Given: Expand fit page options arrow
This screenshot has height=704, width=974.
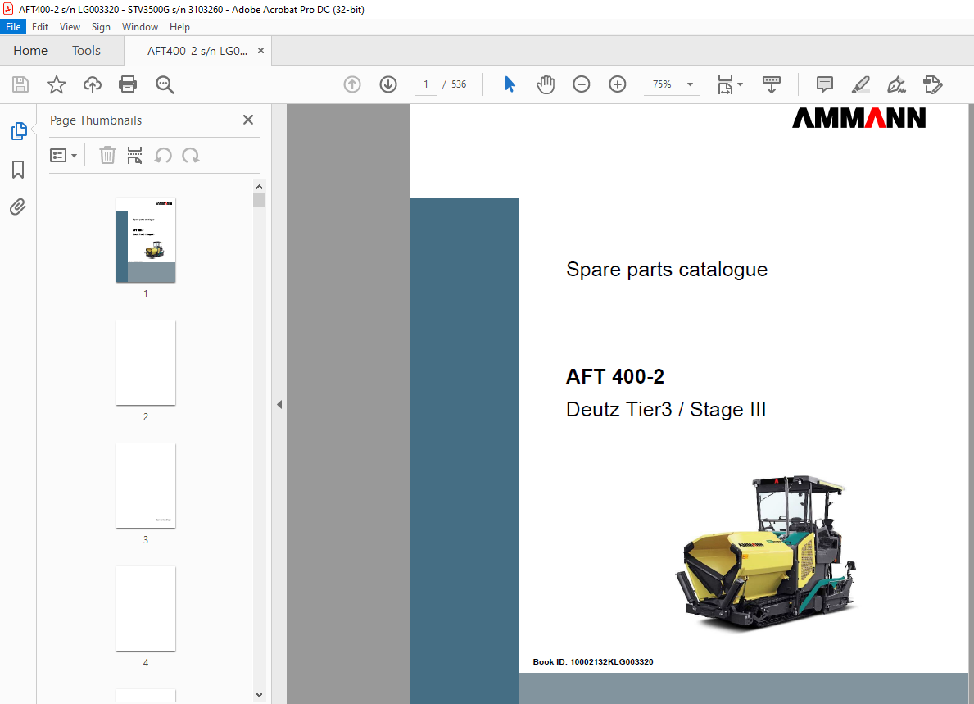Looking at the screenshot, I should click(x=740, y=84).
